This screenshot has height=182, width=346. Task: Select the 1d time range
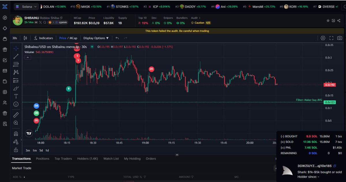(x=47, y=150)
